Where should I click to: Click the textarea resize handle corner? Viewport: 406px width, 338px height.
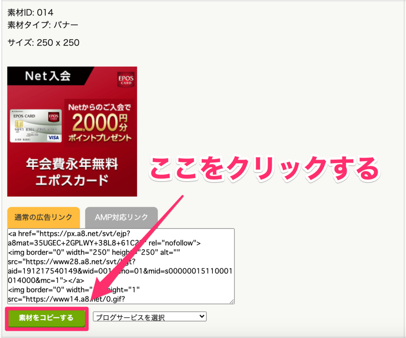coord(232,301)
